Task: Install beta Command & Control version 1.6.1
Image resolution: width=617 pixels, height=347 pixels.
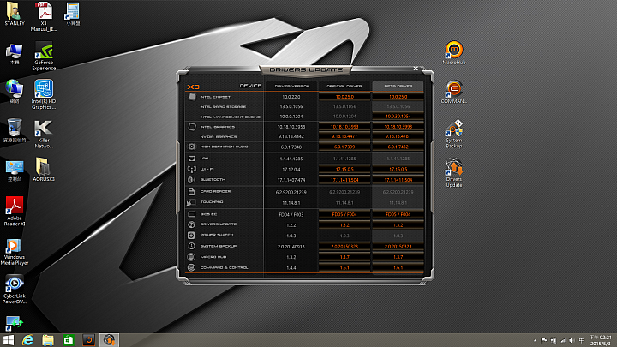Action: [398, 267]
